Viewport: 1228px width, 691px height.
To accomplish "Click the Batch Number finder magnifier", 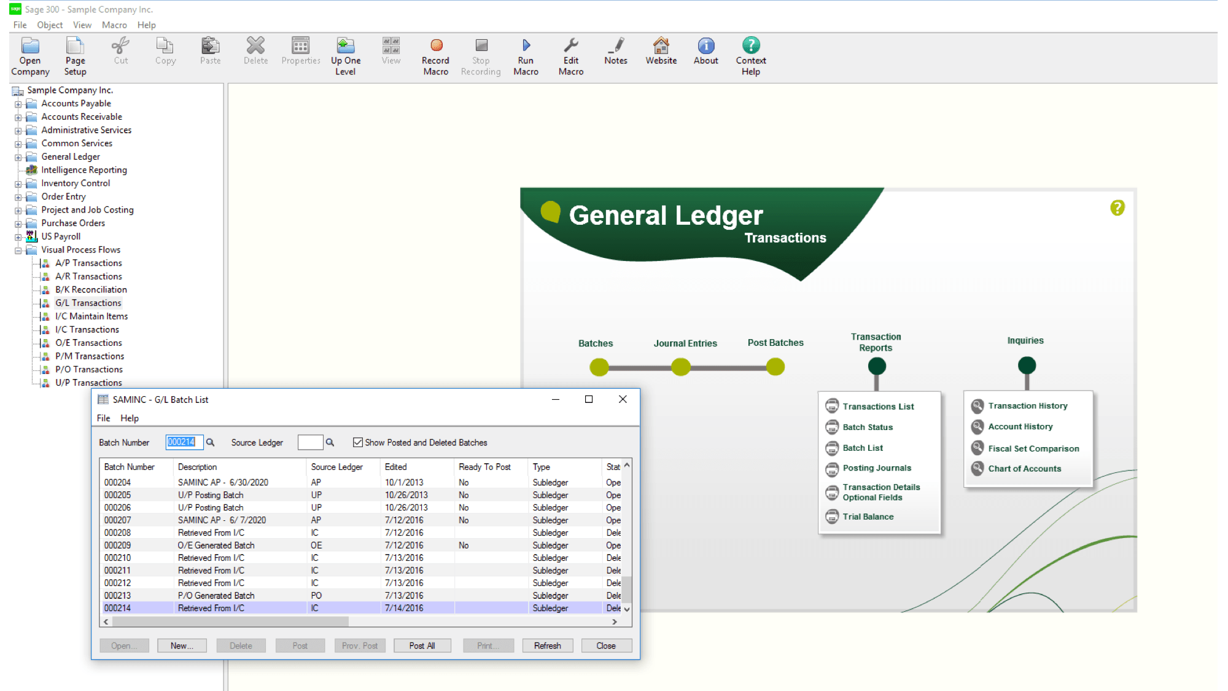I will click(211, 442).
